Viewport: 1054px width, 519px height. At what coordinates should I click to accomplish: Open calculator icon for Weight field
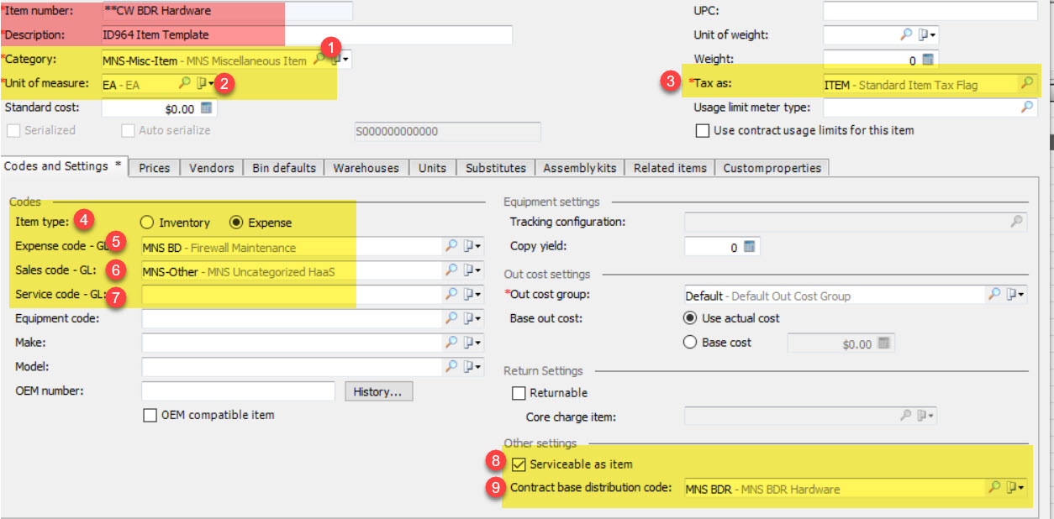928,60
